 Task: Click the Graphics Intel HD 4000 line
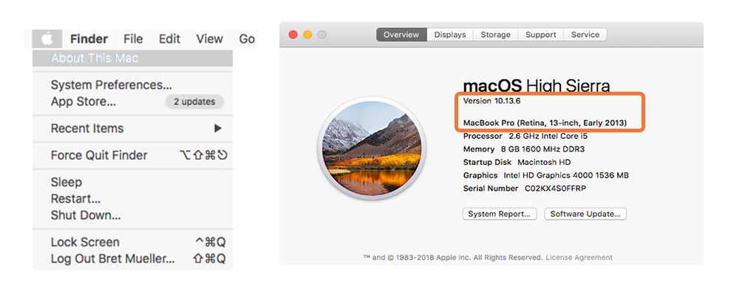point(546,175)
